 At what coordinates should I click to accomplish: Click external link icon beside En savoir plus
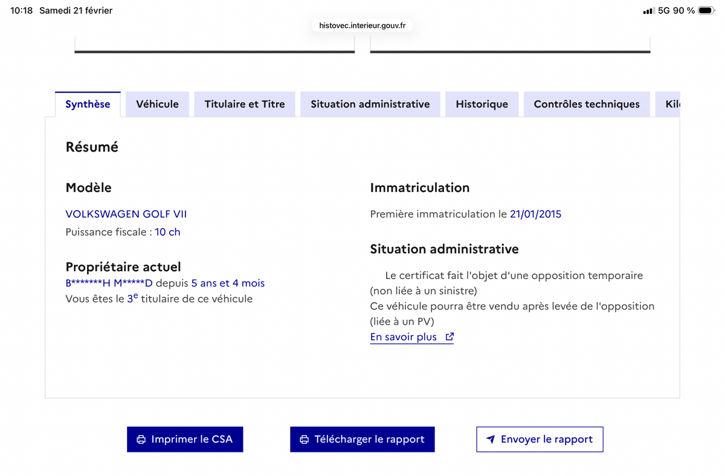coord(449,337)
